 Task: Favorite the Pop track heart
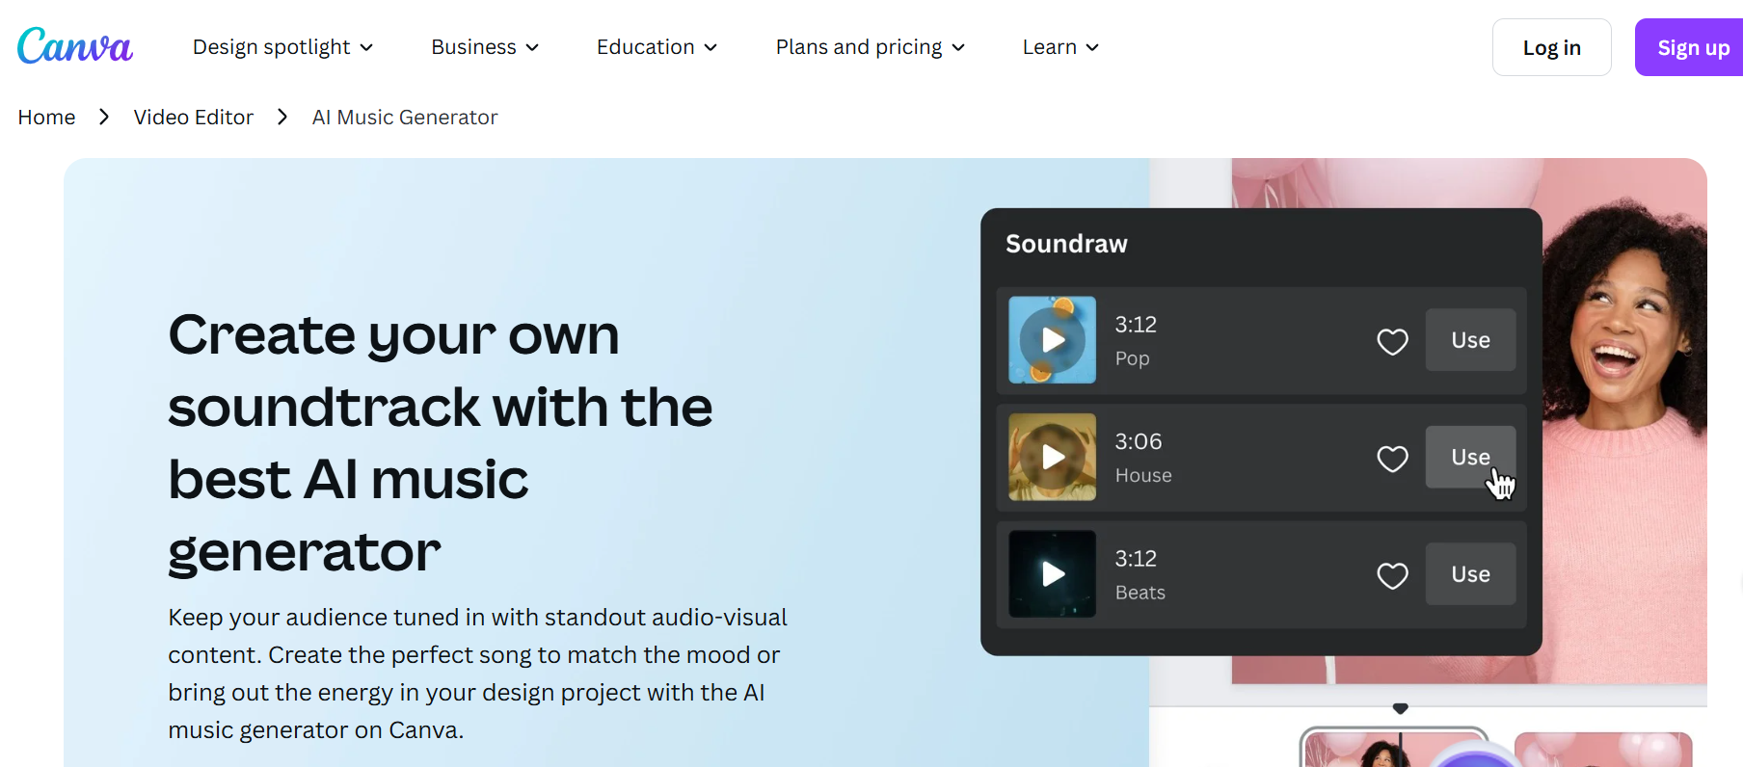[1392, 341]
